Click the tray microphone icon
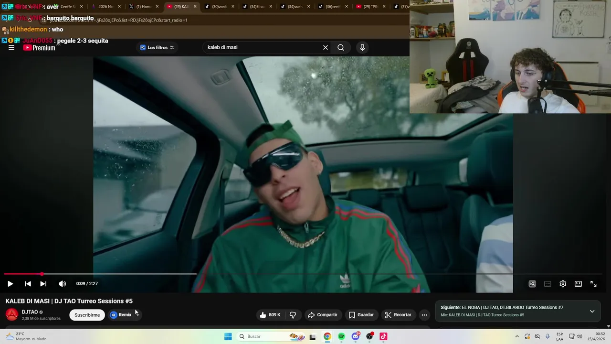This screenshot has width=611, height=344. tap(548, 336)
